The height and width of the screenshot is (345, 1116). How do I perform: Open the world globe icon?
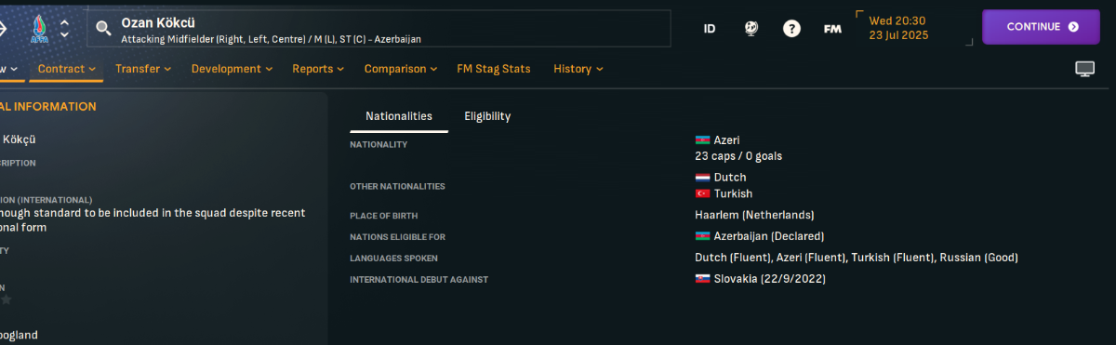click(751, 29)
